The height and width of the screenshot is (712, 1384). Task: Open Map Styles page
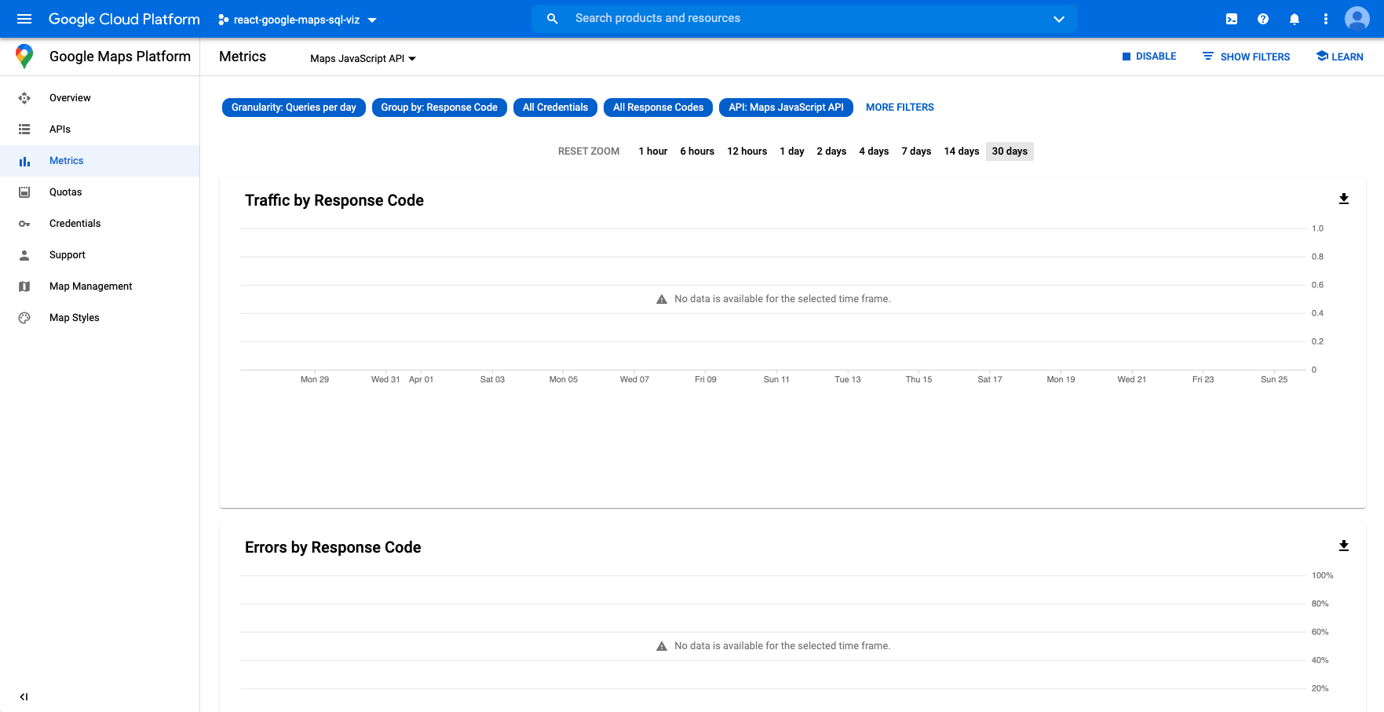(x=100, y=318)
